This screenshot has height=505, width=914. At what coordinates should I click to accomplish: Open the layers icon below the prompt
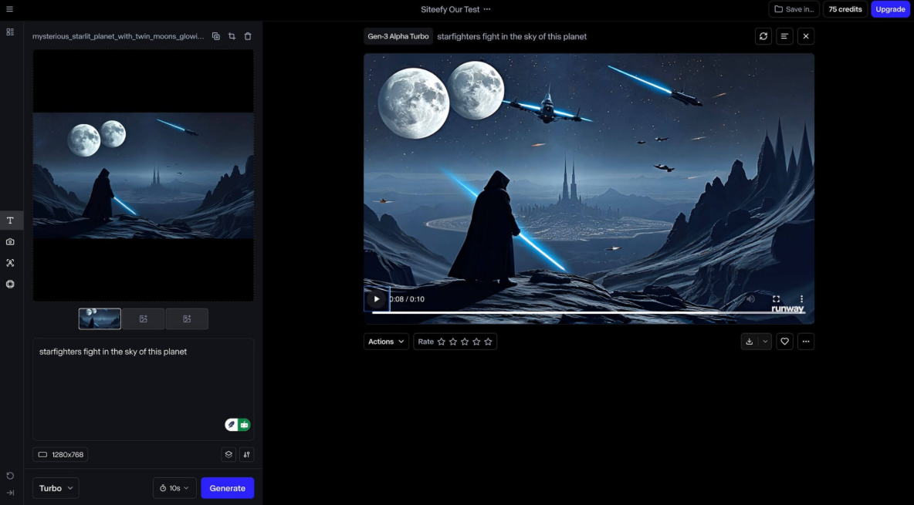tap(228, 455)
